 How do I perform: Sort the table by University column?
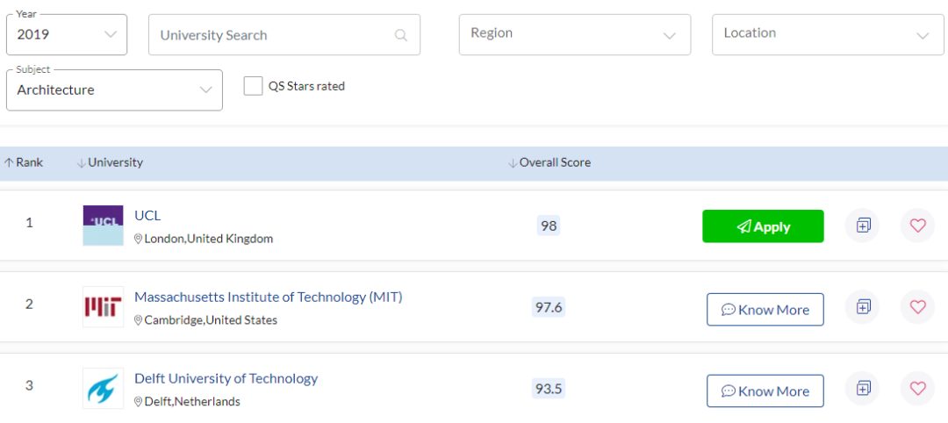110,162
